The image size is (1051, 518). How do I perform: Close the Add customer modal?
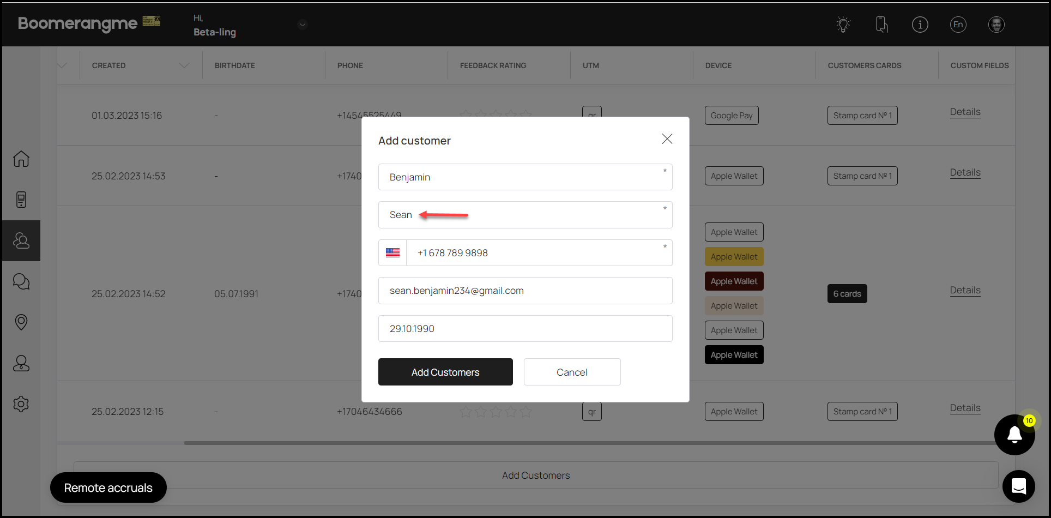point(667,139)
